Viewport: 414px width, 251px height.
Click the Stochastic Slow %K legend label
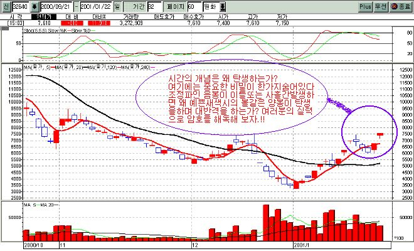pyautogui.click(x=58, y=29)
